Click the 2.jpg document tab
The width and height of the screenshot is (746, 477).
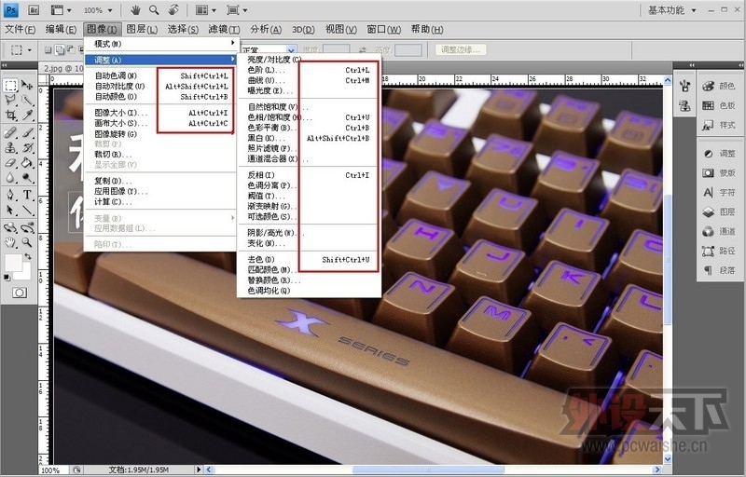pyautogui.click(x=63, y=68)
